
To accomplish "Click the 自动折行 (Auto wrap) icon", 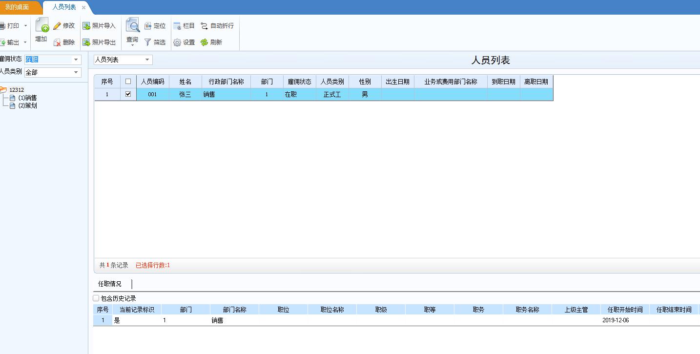I will pyautogui.click(x=205, y=26).
